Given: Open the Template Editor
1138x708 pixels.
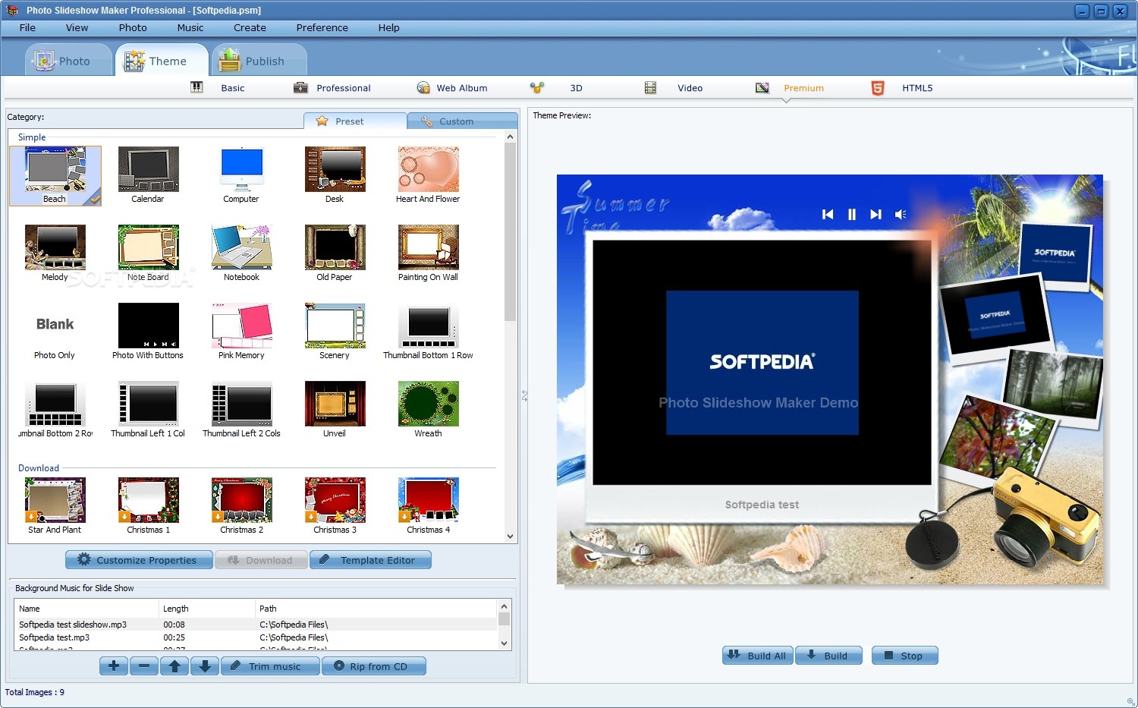Looking at the screenshot, I should coord(370,560).
